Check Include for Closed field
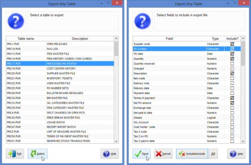Viewport: 251px width, 165px height. pyautogui.click(x=232, y=118)
